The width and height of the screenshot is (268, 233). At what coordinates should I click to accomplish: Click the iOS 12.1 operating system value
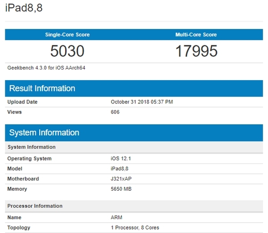coord(121,159)
